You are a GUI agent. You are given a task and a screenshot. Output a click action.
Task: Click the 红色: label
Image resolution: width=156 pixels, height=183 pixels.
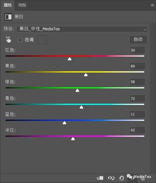pyautogui.click(x=10, y=50)
